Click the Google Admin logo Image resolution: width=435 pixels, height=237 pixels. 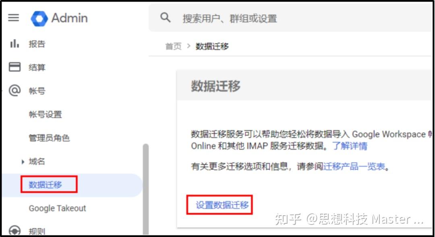click(x=39, y=19)
